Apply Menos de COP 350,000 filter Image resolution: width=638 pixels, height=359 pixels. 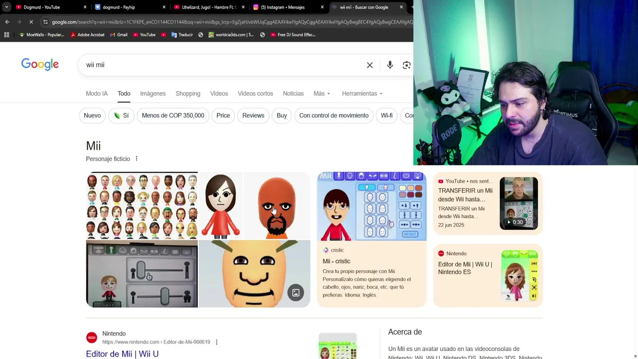(x=173, y=116)
